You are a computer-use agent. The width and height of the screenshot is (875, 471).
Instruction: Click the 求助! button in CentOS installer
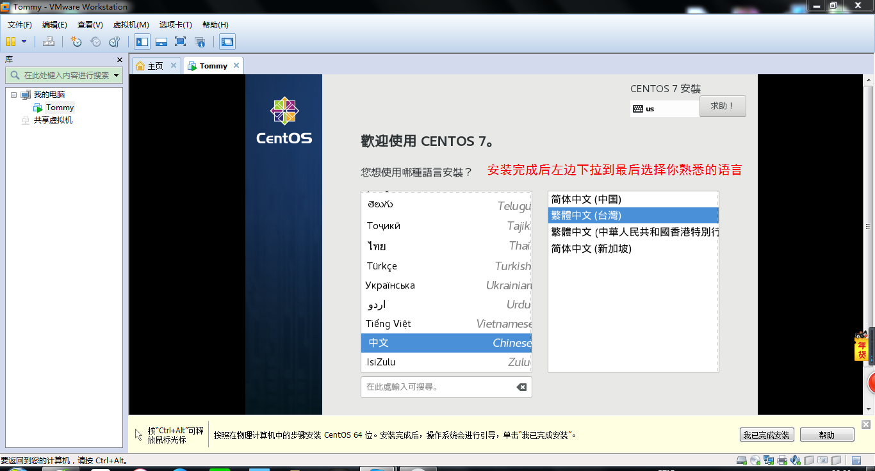pos(723,106)
